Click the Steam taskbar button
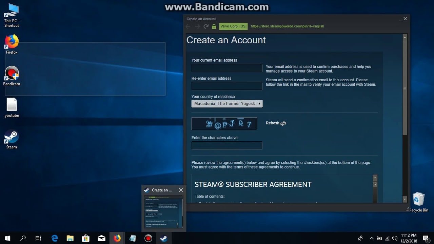 point(164,238)
